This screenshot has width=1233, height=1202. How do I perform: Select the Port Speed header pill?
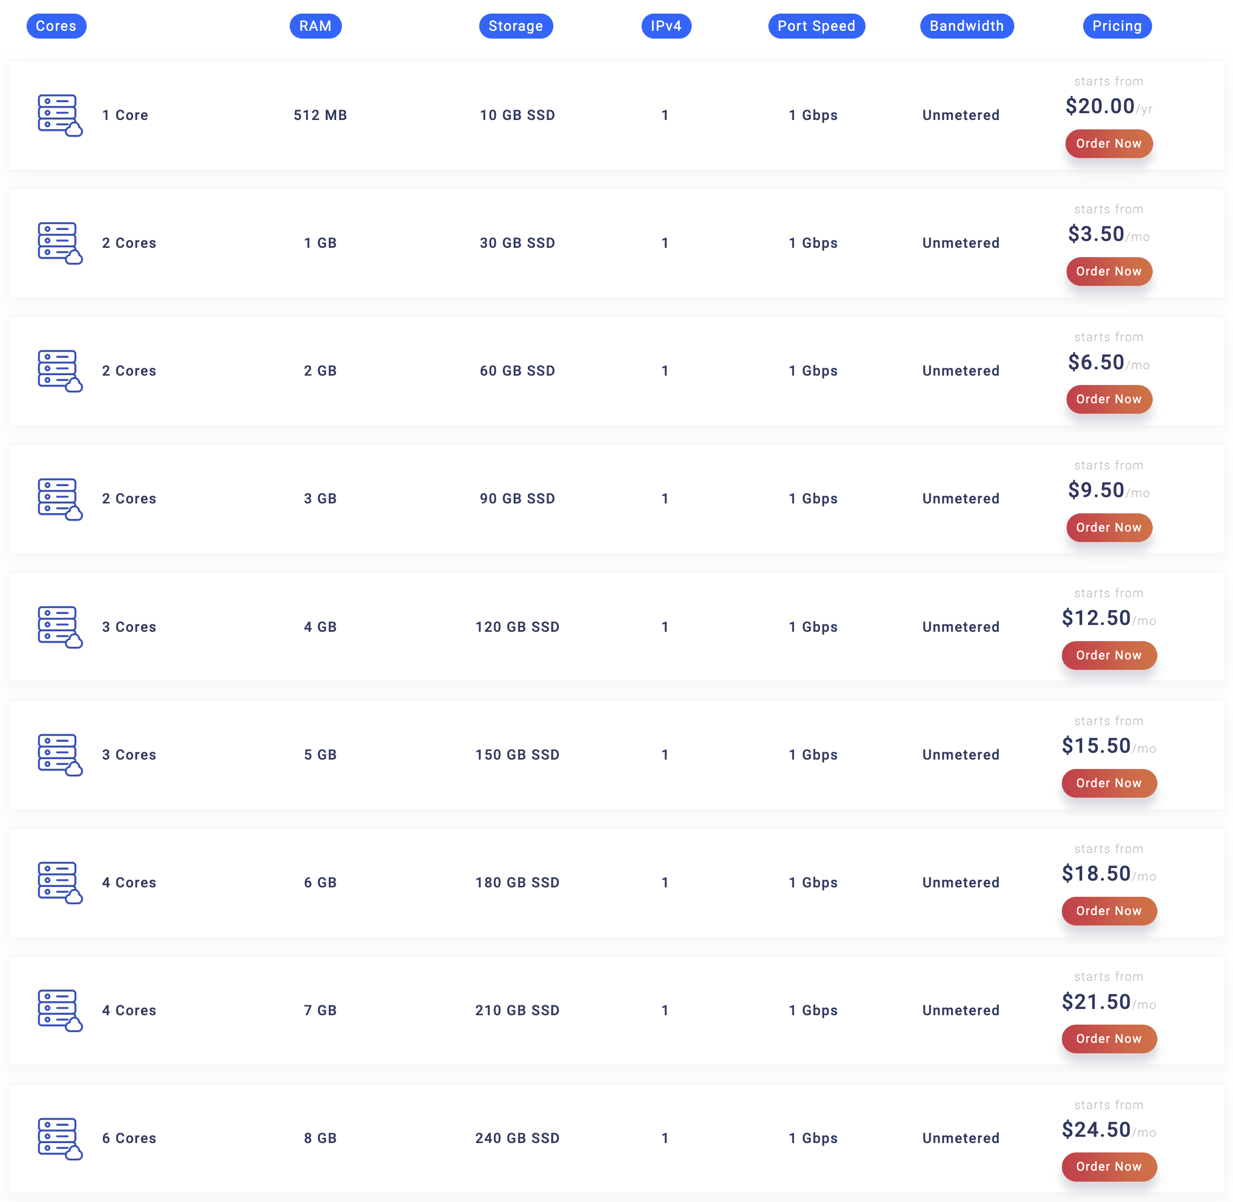[816, 26]
